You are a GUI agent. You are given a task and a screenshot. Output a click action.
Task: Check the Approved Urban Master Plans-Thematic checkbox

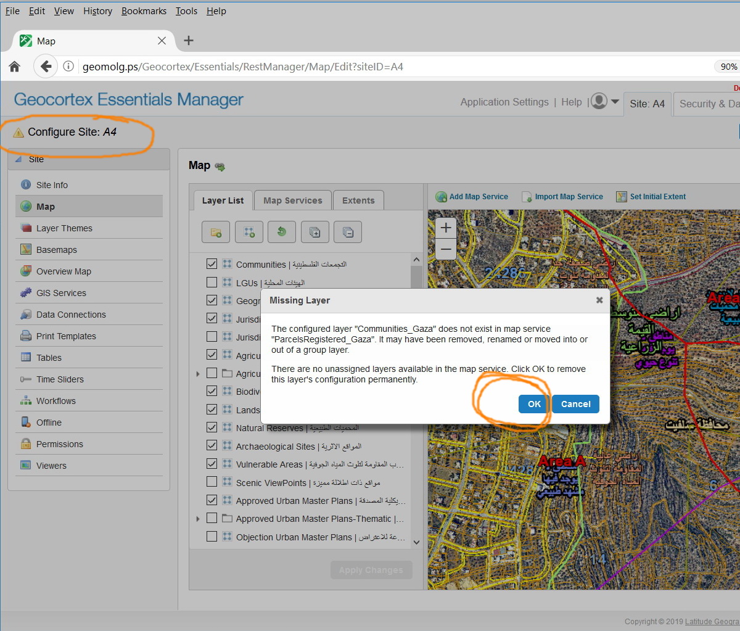click(212, 518)
